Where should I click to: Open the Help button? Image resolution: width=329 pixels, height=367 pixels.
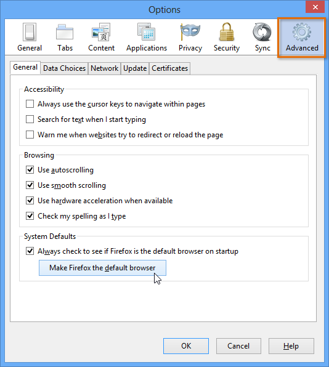coord(291,346)
